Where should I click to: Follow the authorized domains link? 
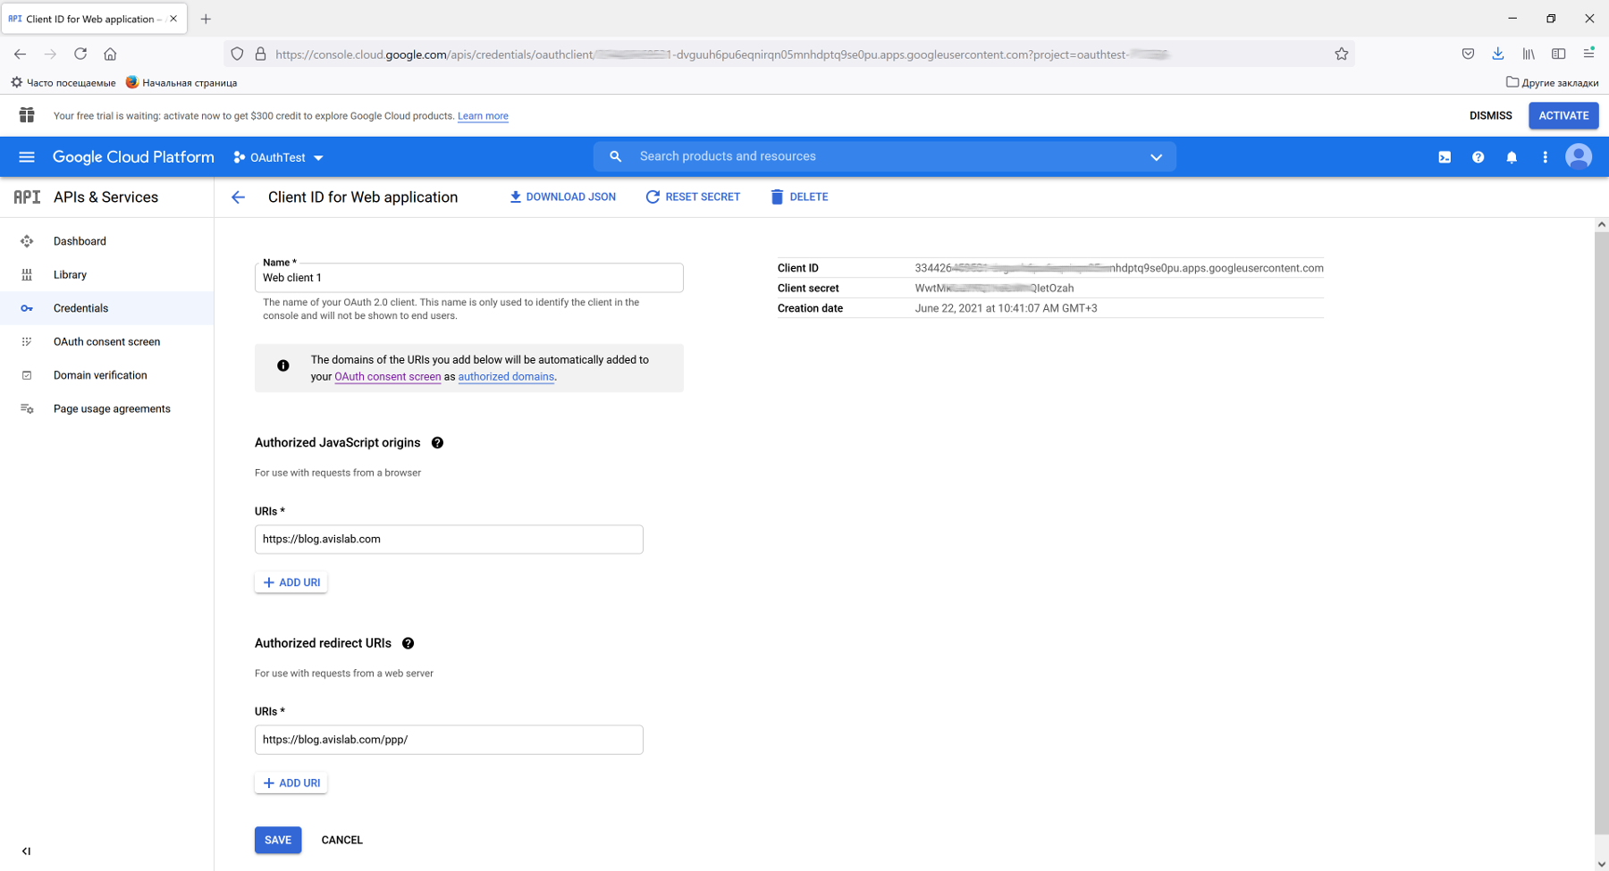pos(506,377)
